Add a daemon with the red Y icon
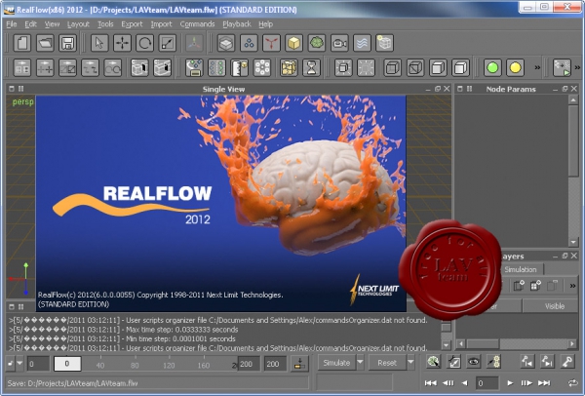 click(271, 43)
